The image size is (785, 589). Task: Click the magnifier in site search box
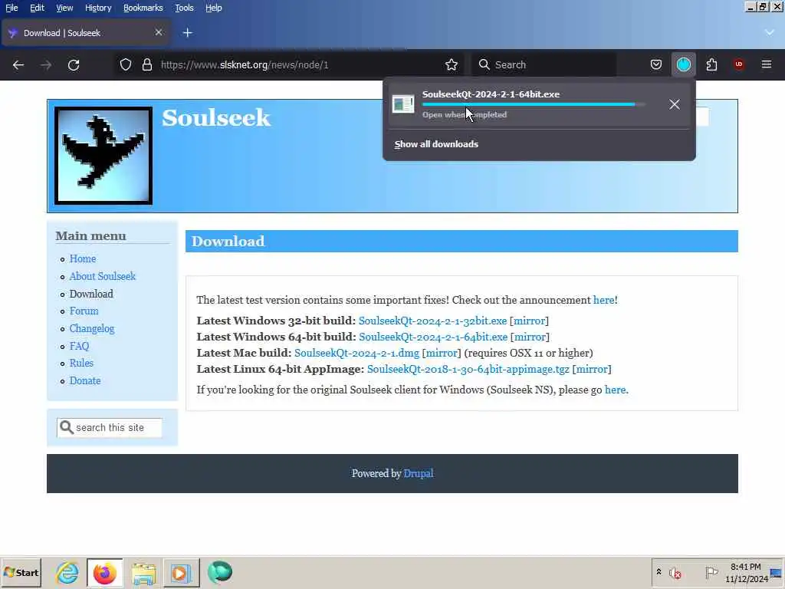click(x=67, y=427)
